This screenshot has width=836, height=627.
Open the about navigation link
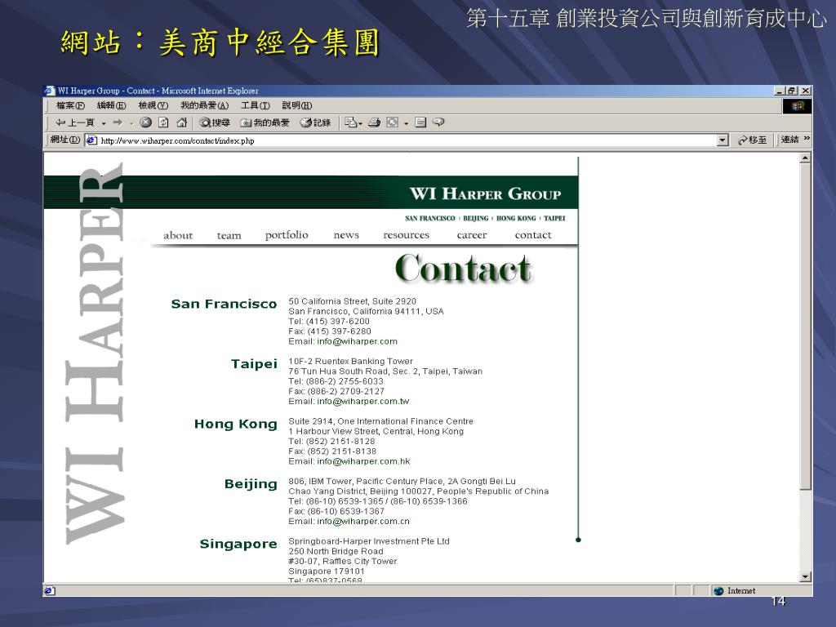click(x=177, y=235)
